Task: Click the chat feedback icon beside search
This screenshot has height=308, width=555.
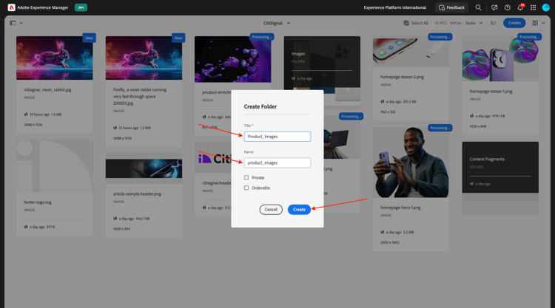Action: 494,7
